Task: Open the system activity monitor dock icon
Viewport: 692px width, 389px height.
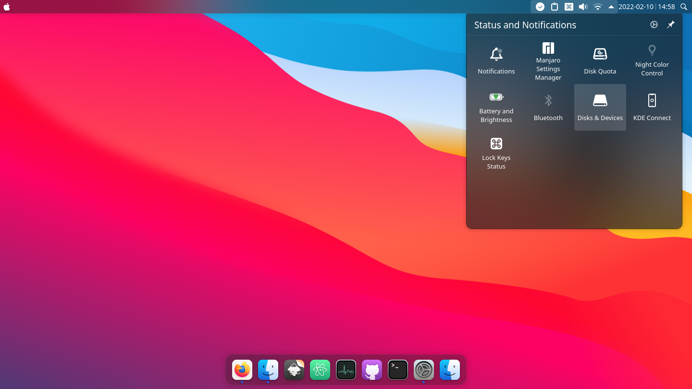Action: (346, 370)
